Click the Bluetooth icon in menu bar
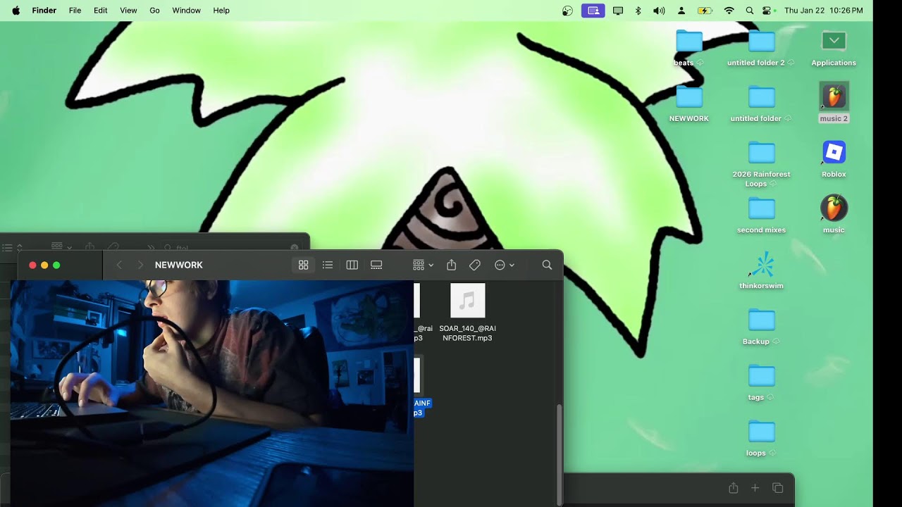902x507 pixels. click(638, 11)
